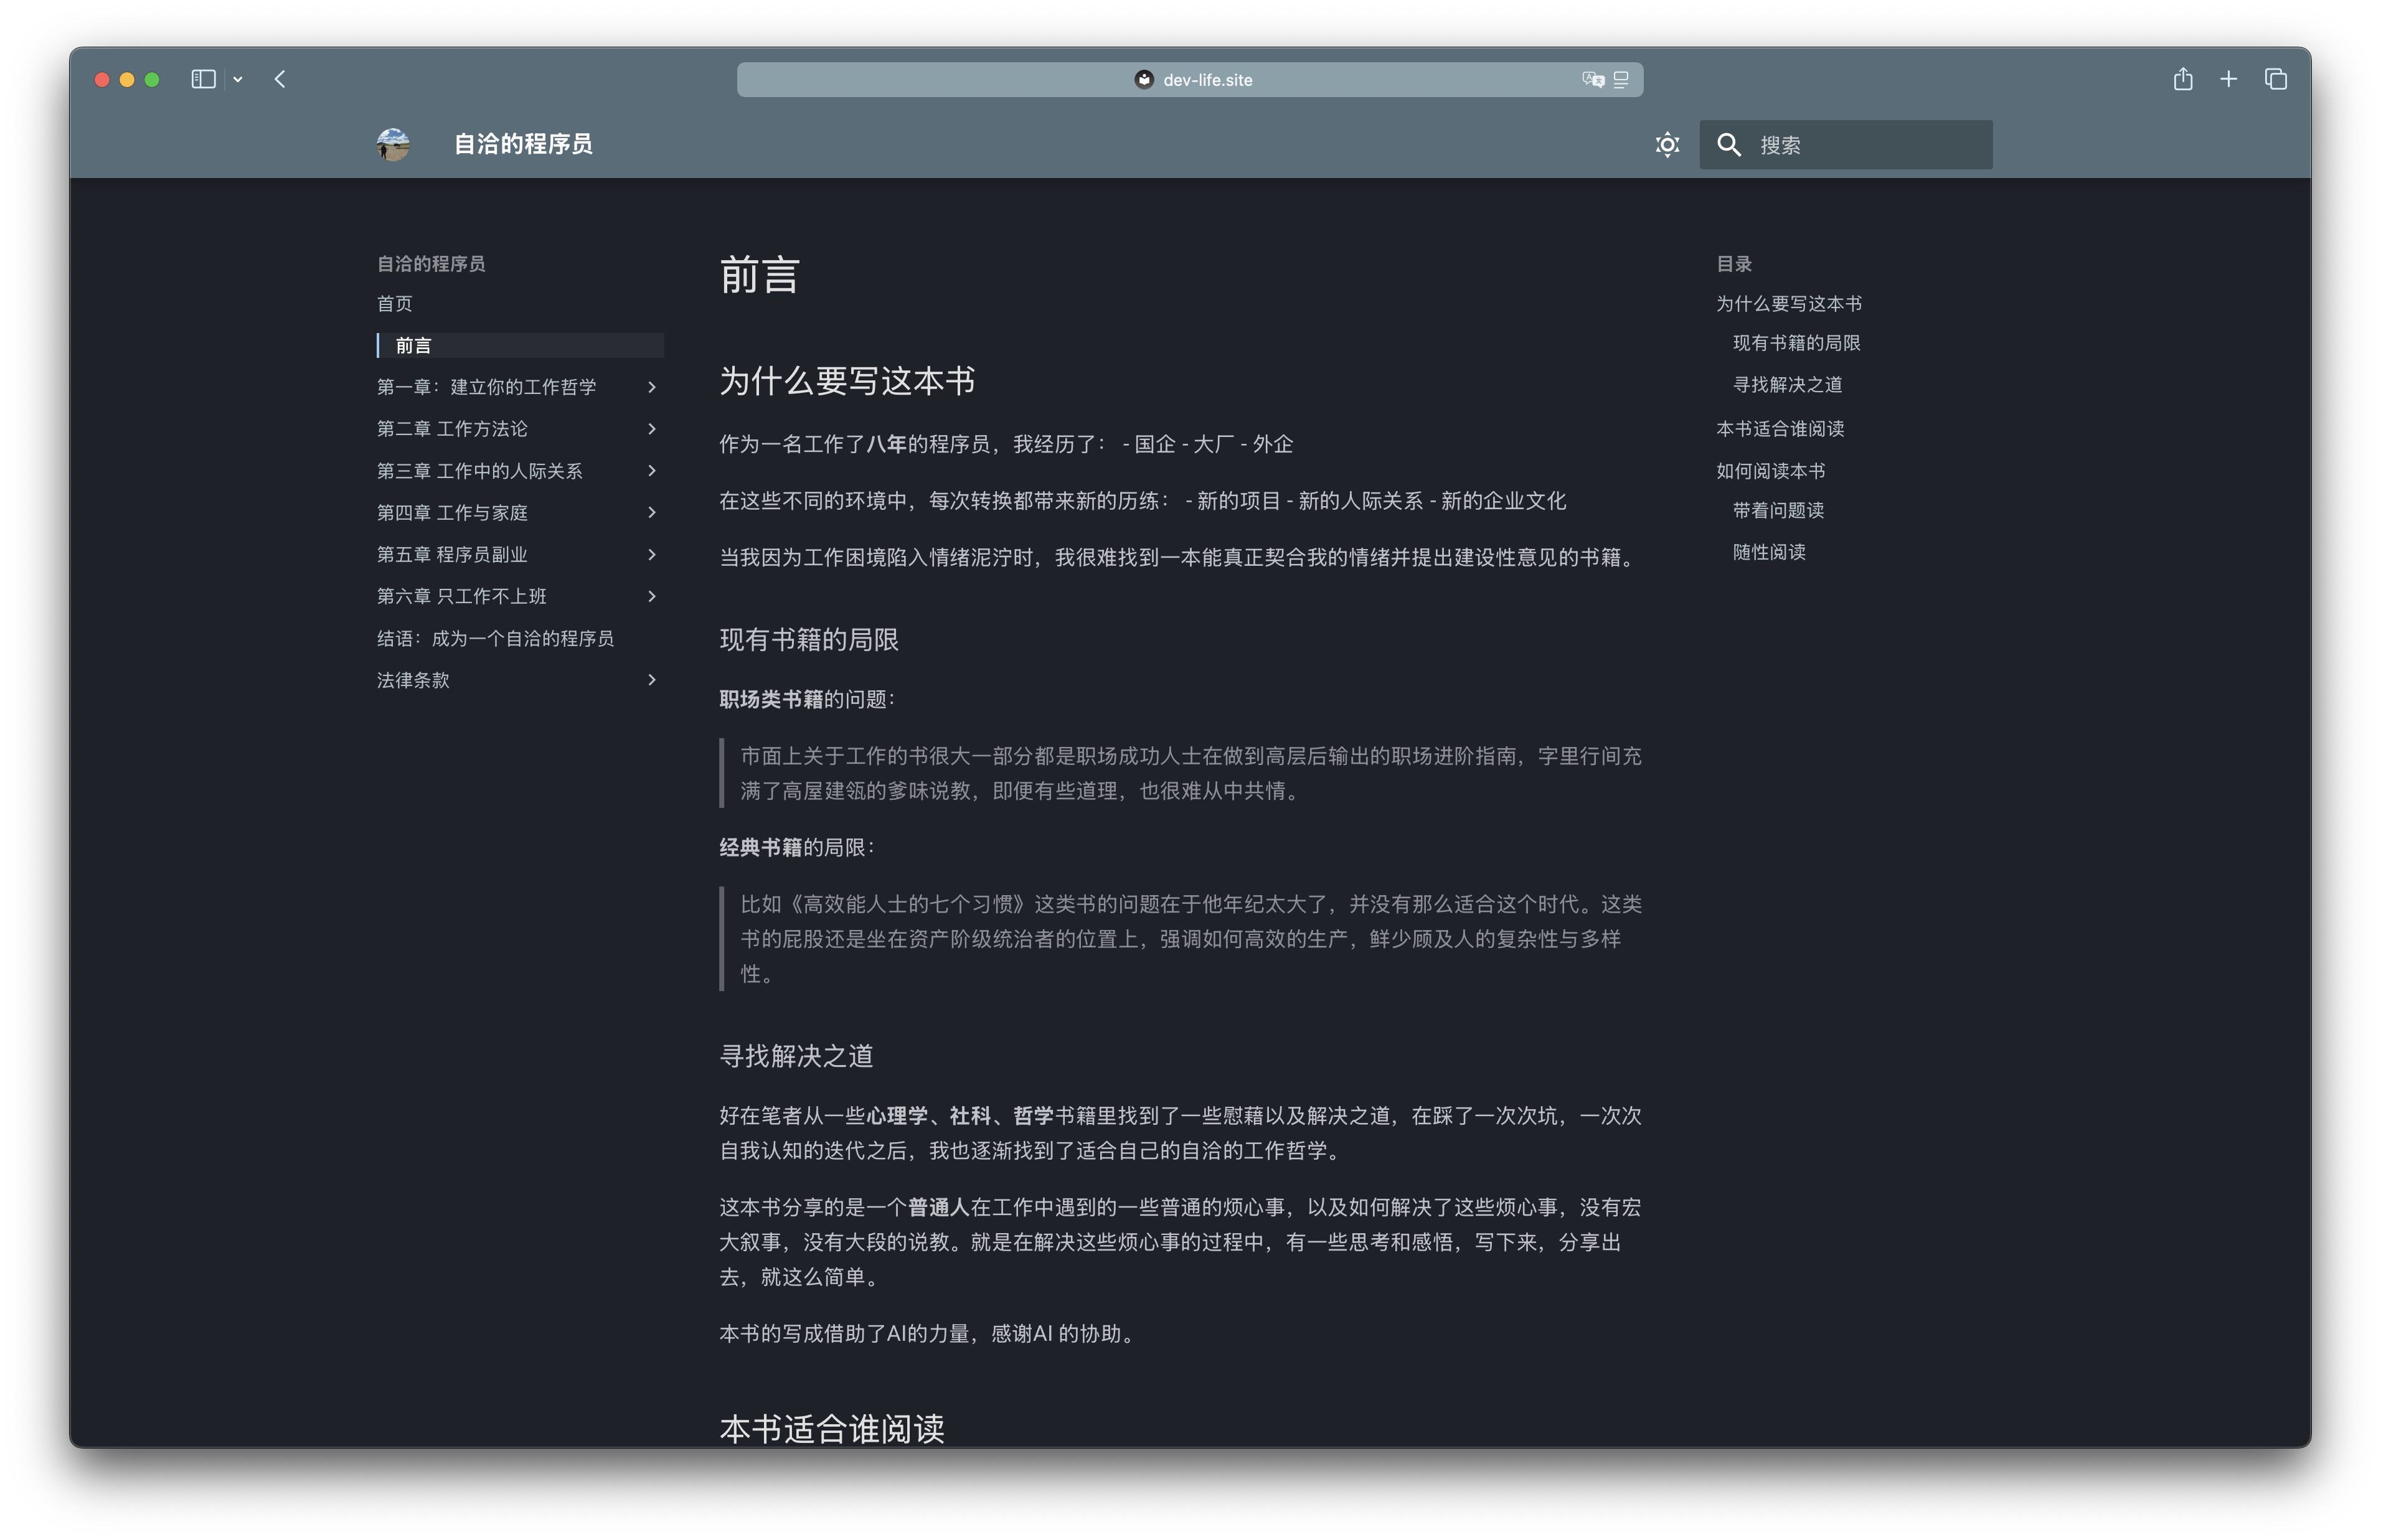This screenshot has height=1540, width=2381.
Task: Click bold text 经典书籍
Action: (x=760, y=847)
